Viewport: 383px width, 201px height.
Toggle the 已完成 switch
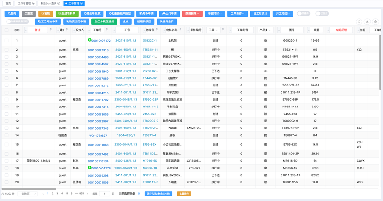(322, 14)
